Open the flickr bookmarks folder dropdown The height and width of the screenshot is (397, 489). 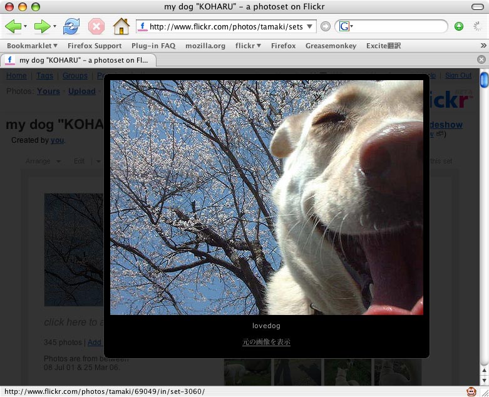pos(248,46)
